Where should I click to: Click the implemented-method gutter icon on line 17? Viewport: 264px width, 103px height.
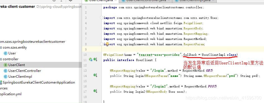[x=95, y=91]
